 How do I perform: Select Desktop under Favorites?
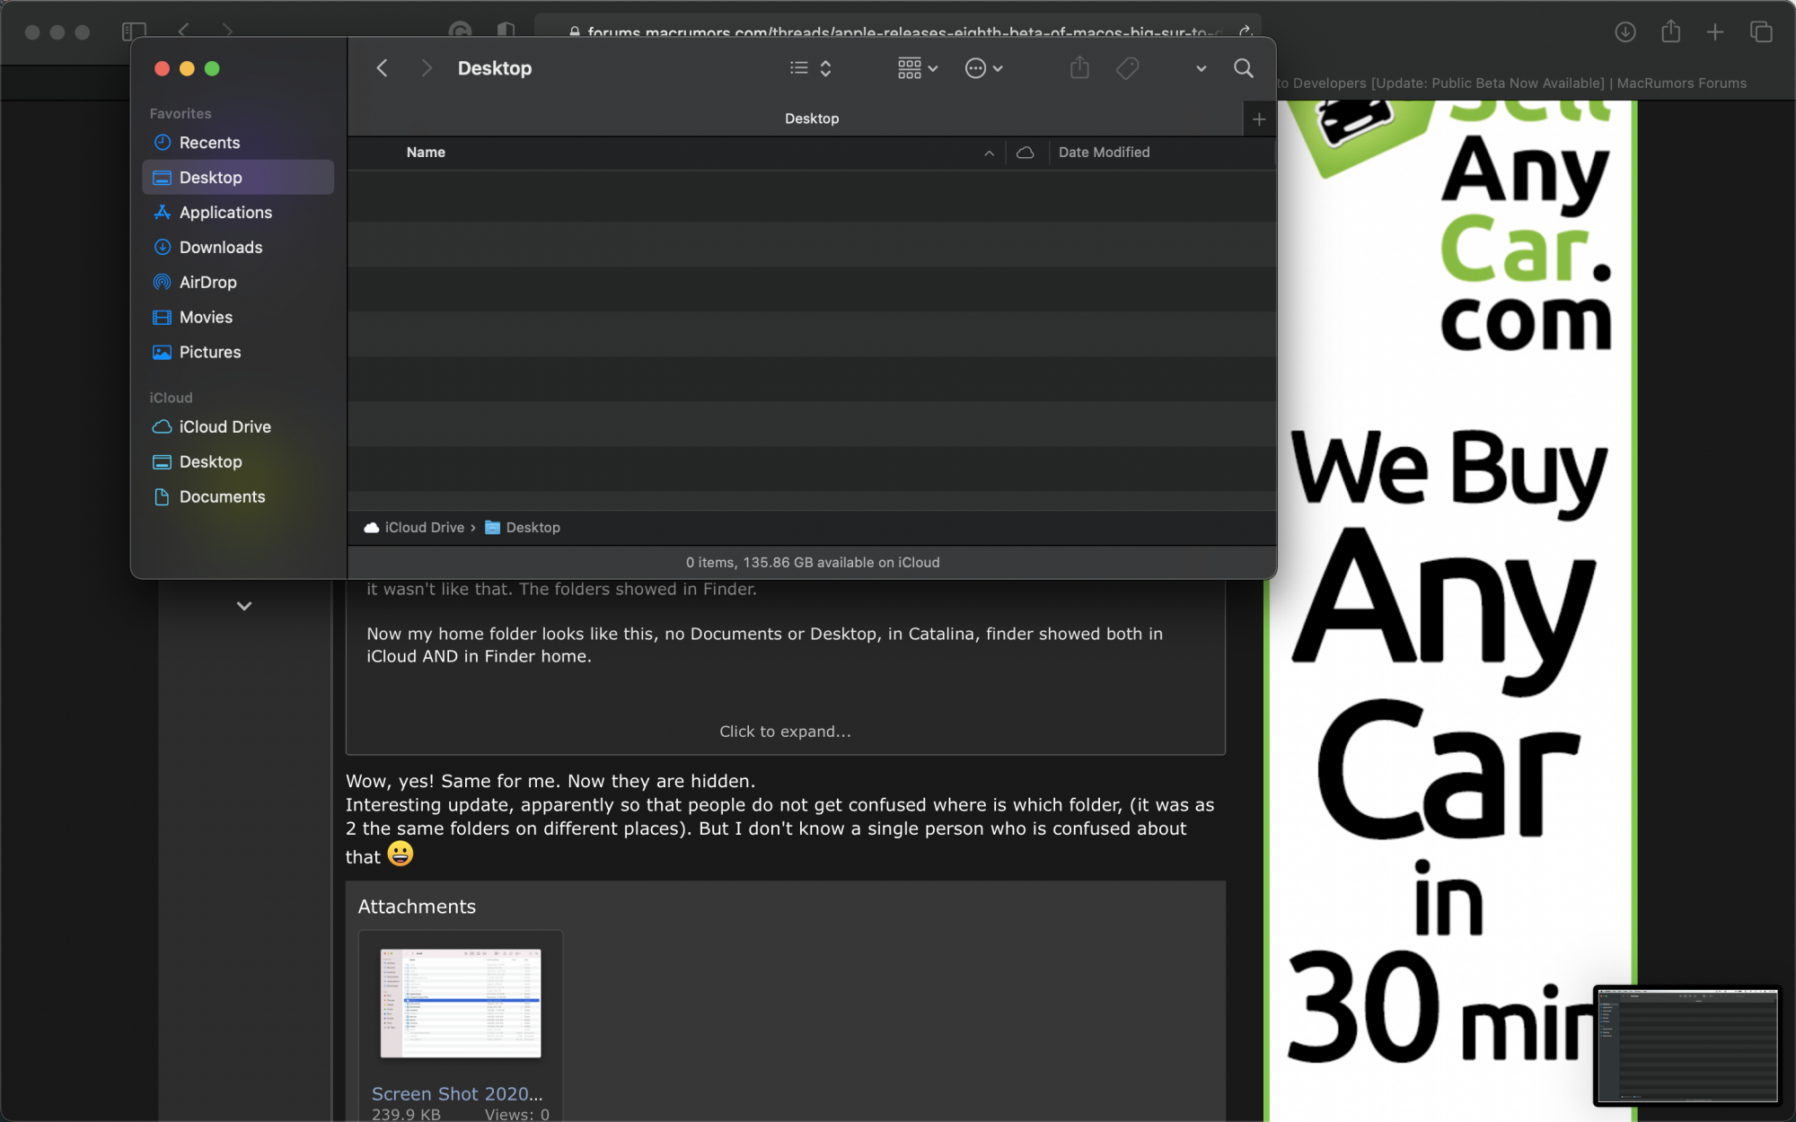coord(238,178)
